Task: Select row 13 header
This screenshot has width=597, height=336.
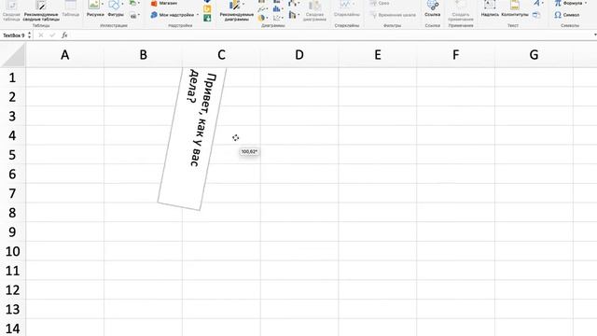Action: point(12,309)
